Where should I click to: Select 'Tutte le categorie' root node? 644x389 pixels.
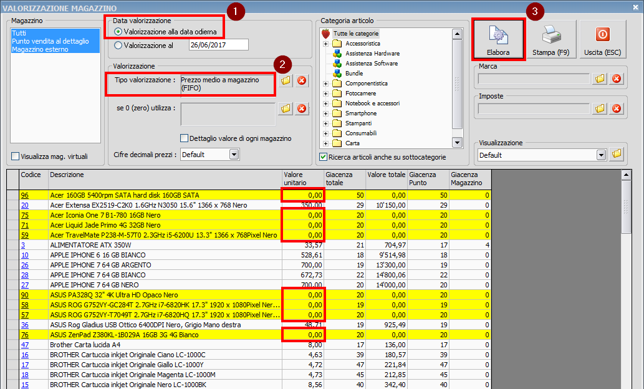[356, 33]
